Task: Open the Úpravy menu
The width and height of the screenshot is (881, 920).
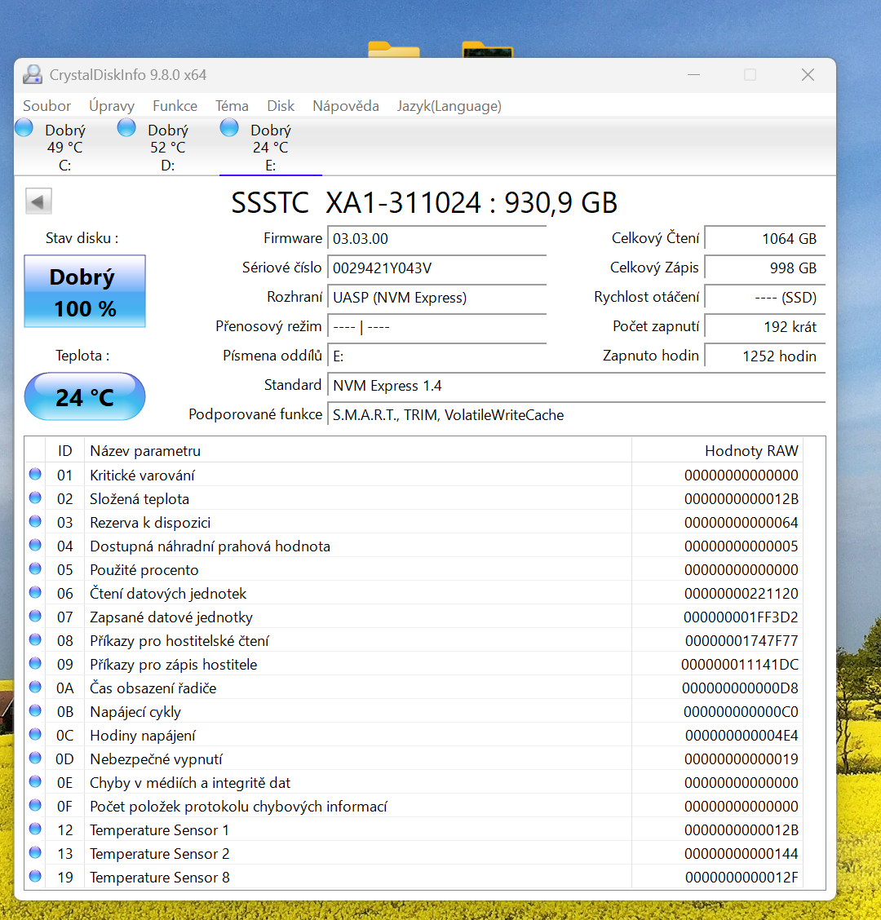Action: [x=112, y=106]
